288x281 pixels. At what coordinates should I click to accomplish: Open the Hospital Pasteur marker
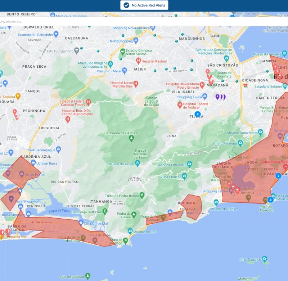[138, 60]
